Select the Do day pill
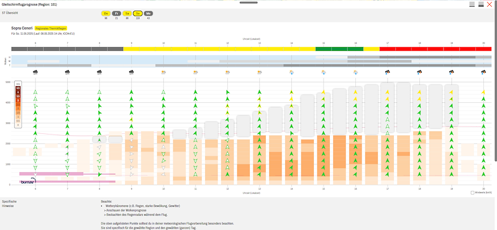Screen dimensions: 497x230 (106, 13)
